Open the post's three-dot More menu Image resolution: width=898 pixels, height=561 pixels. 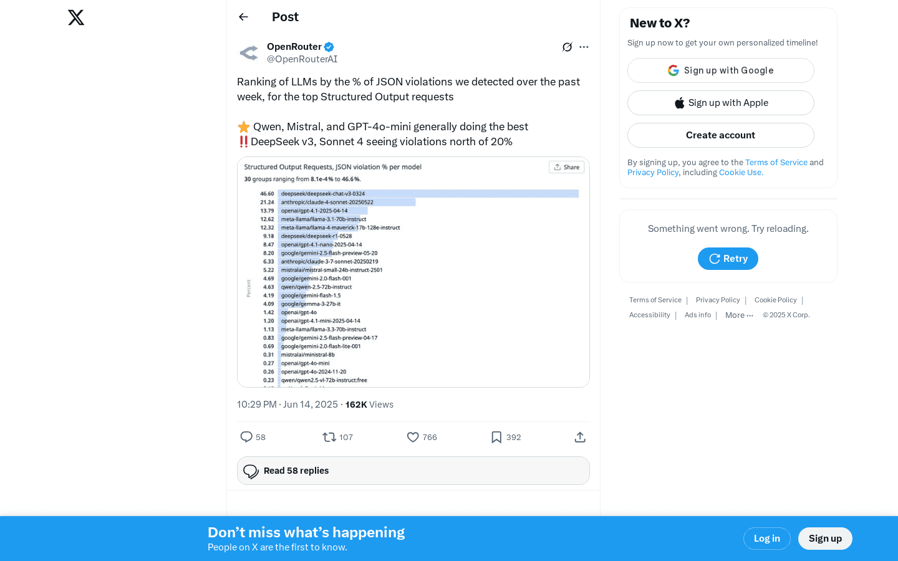pos(584,47)
